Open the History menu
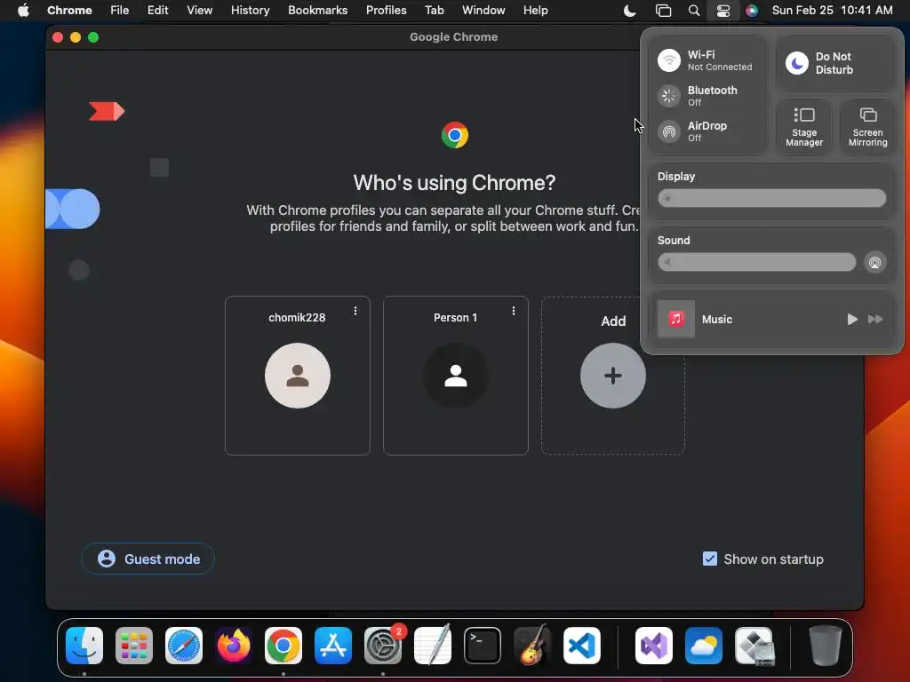Viewport: 910px width, 682px height. coord(250,10)
